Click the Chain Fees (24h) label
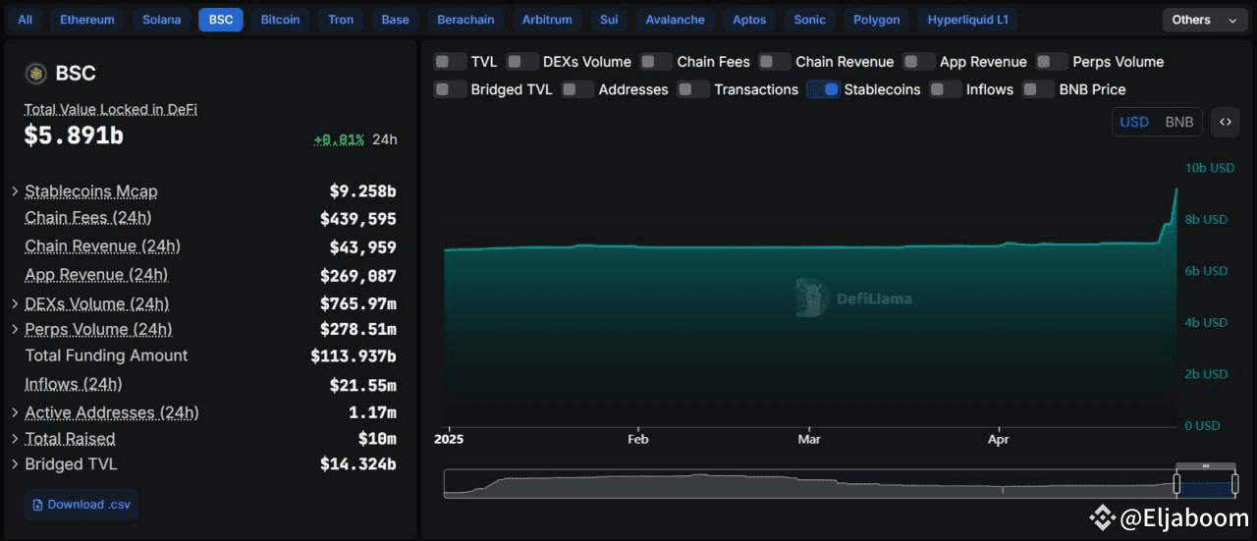This screenshot has height=541, width=1257. point(88,218)
